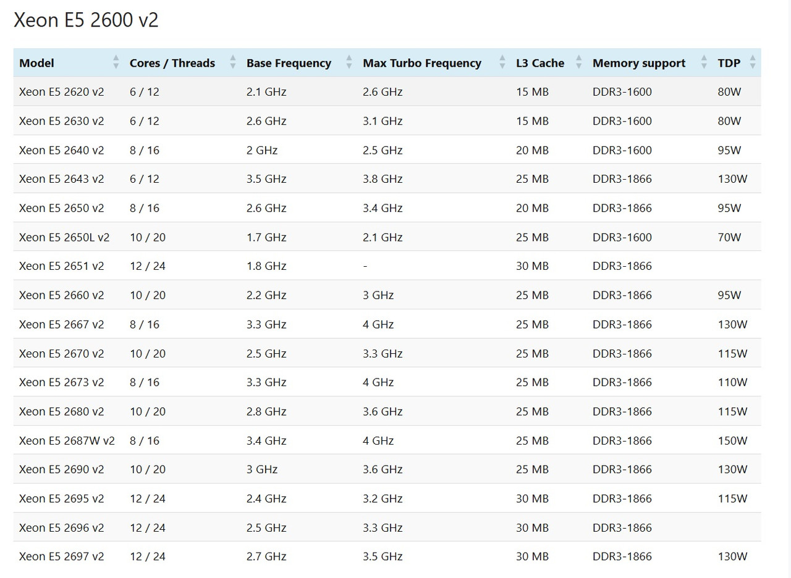Click the 70W TDP value
791x578 pixels.
(x=729, y=237)
